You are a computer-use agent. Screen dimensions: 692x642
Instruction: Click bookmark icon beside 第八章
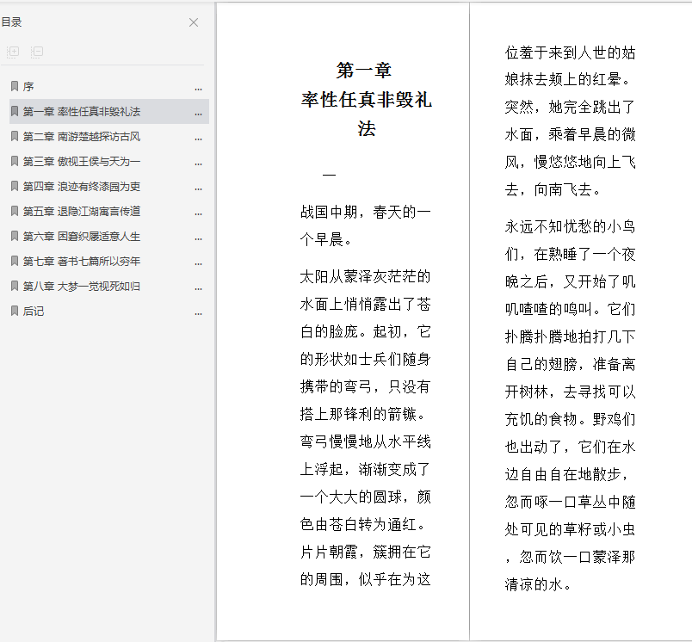pyautogui.click(x=15, y=286)
